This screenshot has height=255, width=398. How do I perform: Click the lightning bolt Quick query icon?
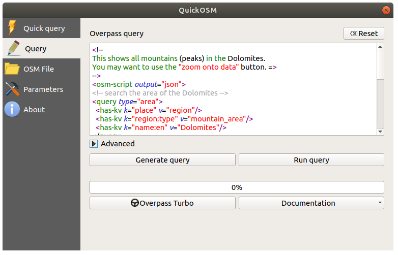point(12,28)
